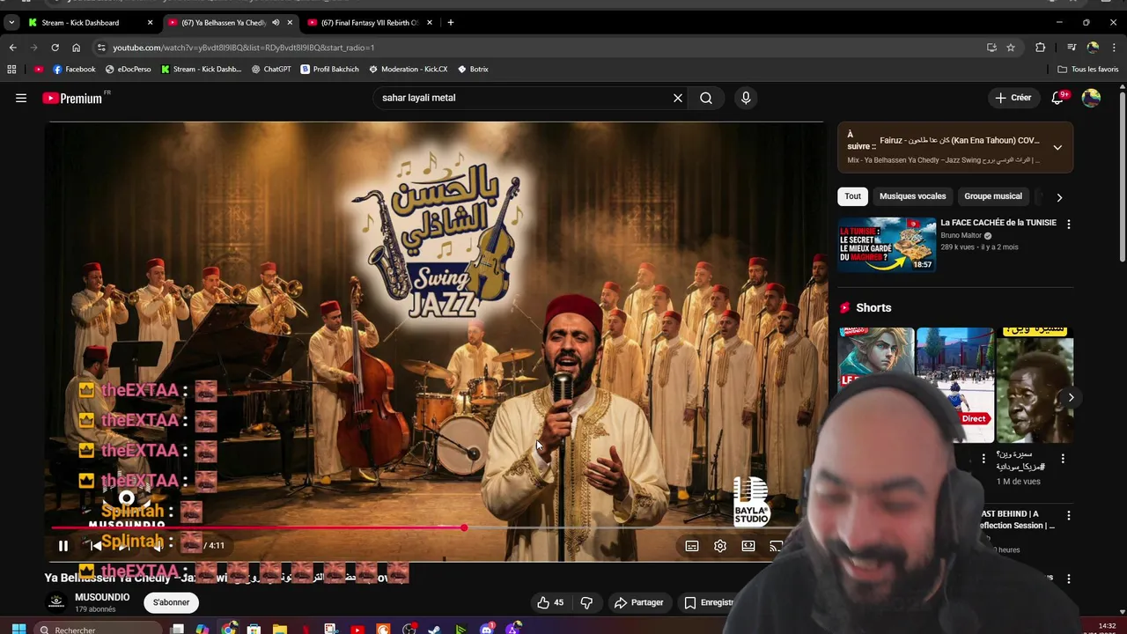Open Facebook bookmark
This screenshot has width=1127, height=634.
tap(74, 69)
